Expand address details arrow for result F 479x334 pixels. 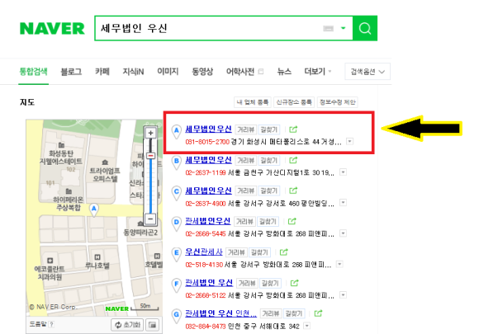pyautogui.click(x=343, y=295)
